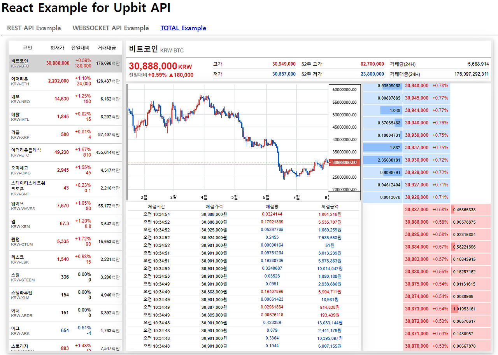Screen dimensions: 498x355
Task: Select 리플 KRW-XRP in the coin list
Action: [65, 134]
